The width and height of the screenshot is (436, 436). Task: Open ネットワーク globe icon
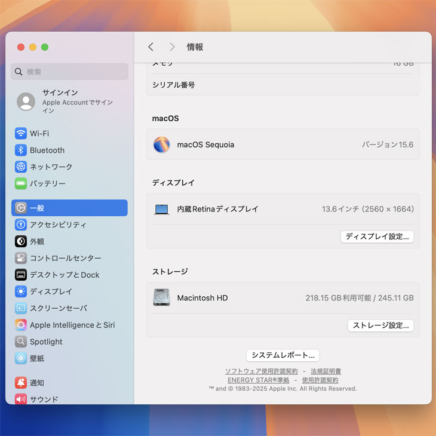(21, 167)
